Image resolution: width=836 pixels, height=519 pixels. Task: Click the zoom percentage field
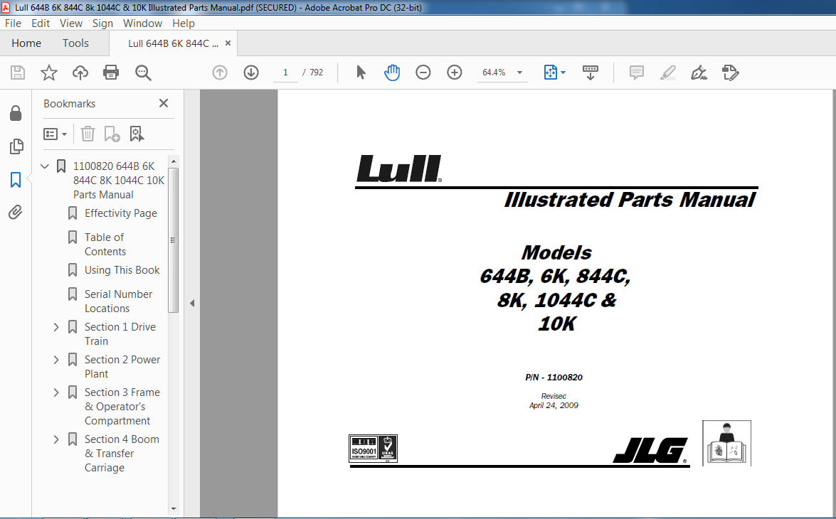pos(494,73)
